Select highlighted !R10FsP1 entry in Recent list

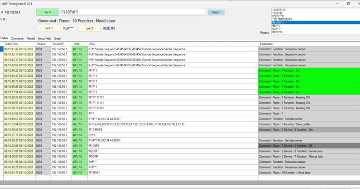pyautogui.click(x=315, y=23)
